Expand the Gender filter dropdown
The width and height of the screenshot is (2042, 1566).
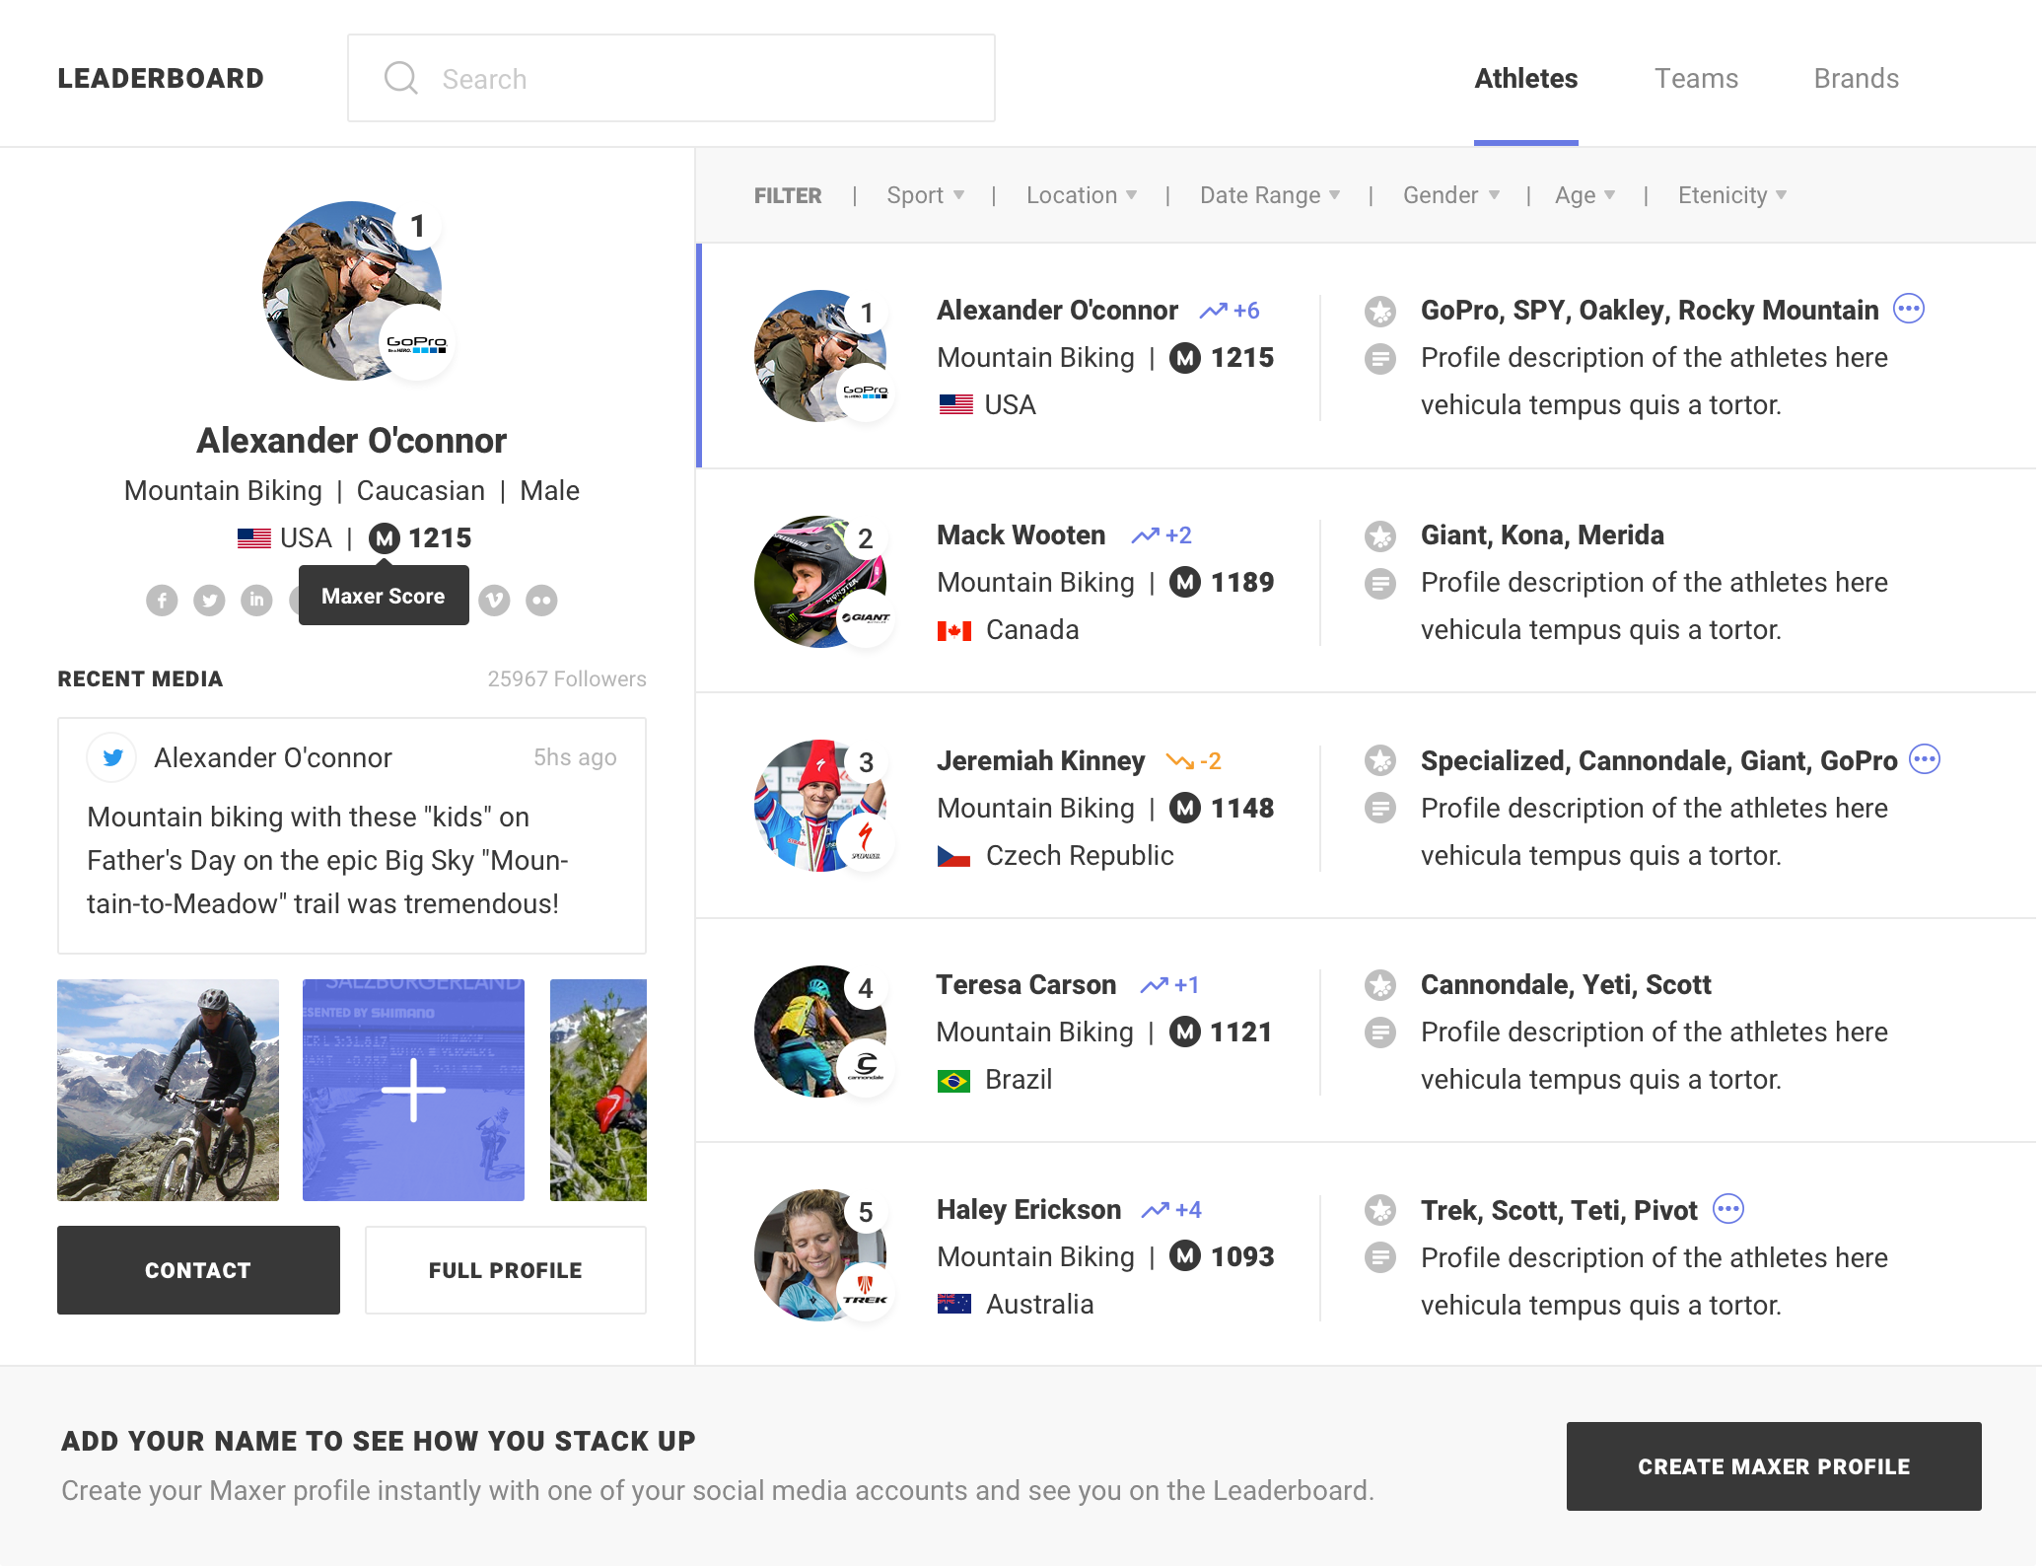pos(1446,194)
